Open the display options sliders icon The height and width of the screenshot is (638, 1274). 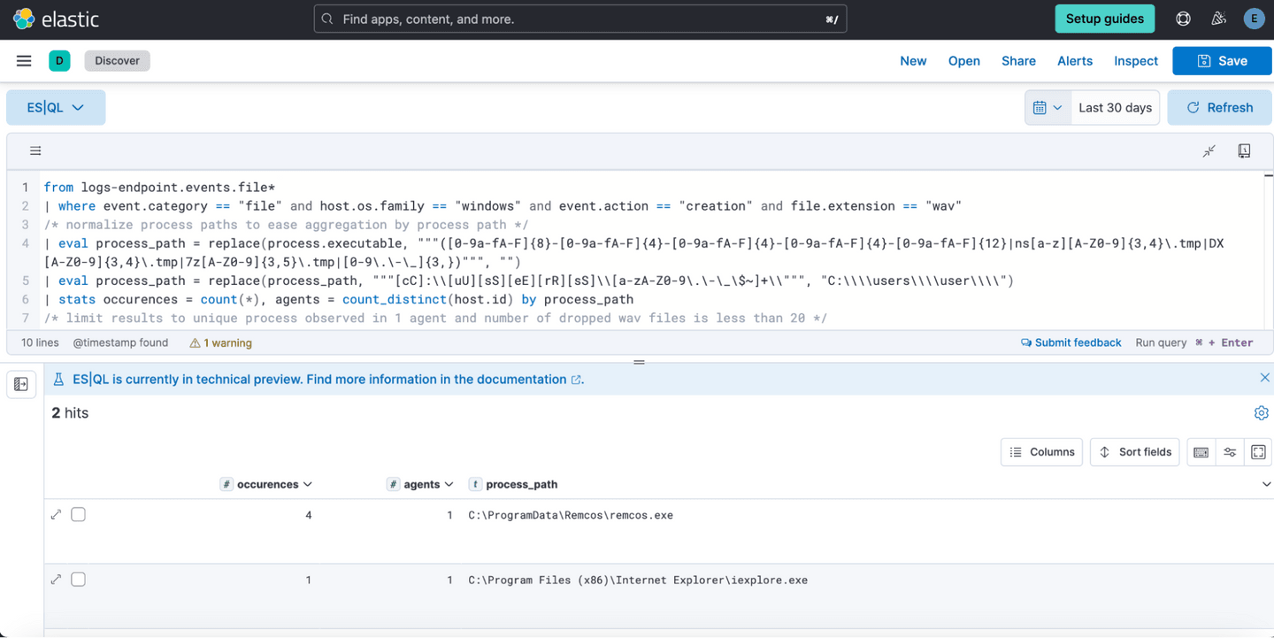tap(1230, 451)
